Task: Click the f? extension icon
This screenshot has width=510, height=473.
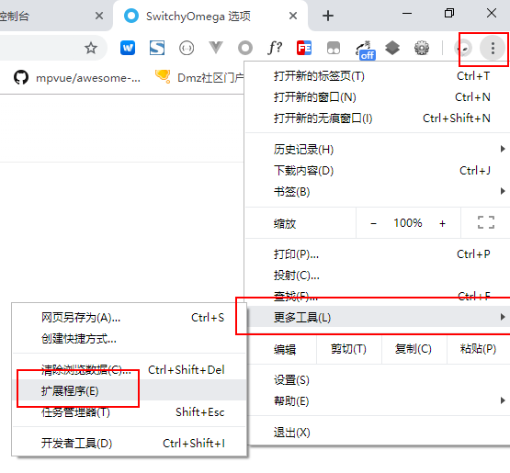Action: [275, 48]
